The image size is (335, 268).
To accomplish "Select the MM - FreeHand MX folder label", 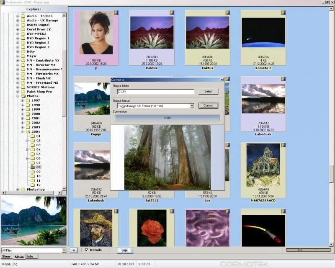I will click(42, 83).
